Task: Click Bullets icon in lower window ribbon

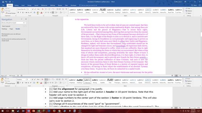Action: tap(46, 79)
